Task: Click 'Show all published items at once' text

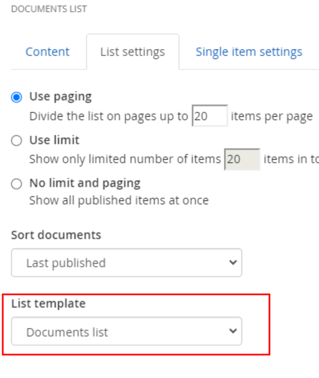Action: point(119,201)
